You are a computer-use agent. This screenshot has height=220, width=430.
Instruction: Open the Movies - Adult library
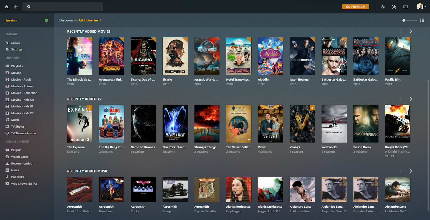[21, 79]
